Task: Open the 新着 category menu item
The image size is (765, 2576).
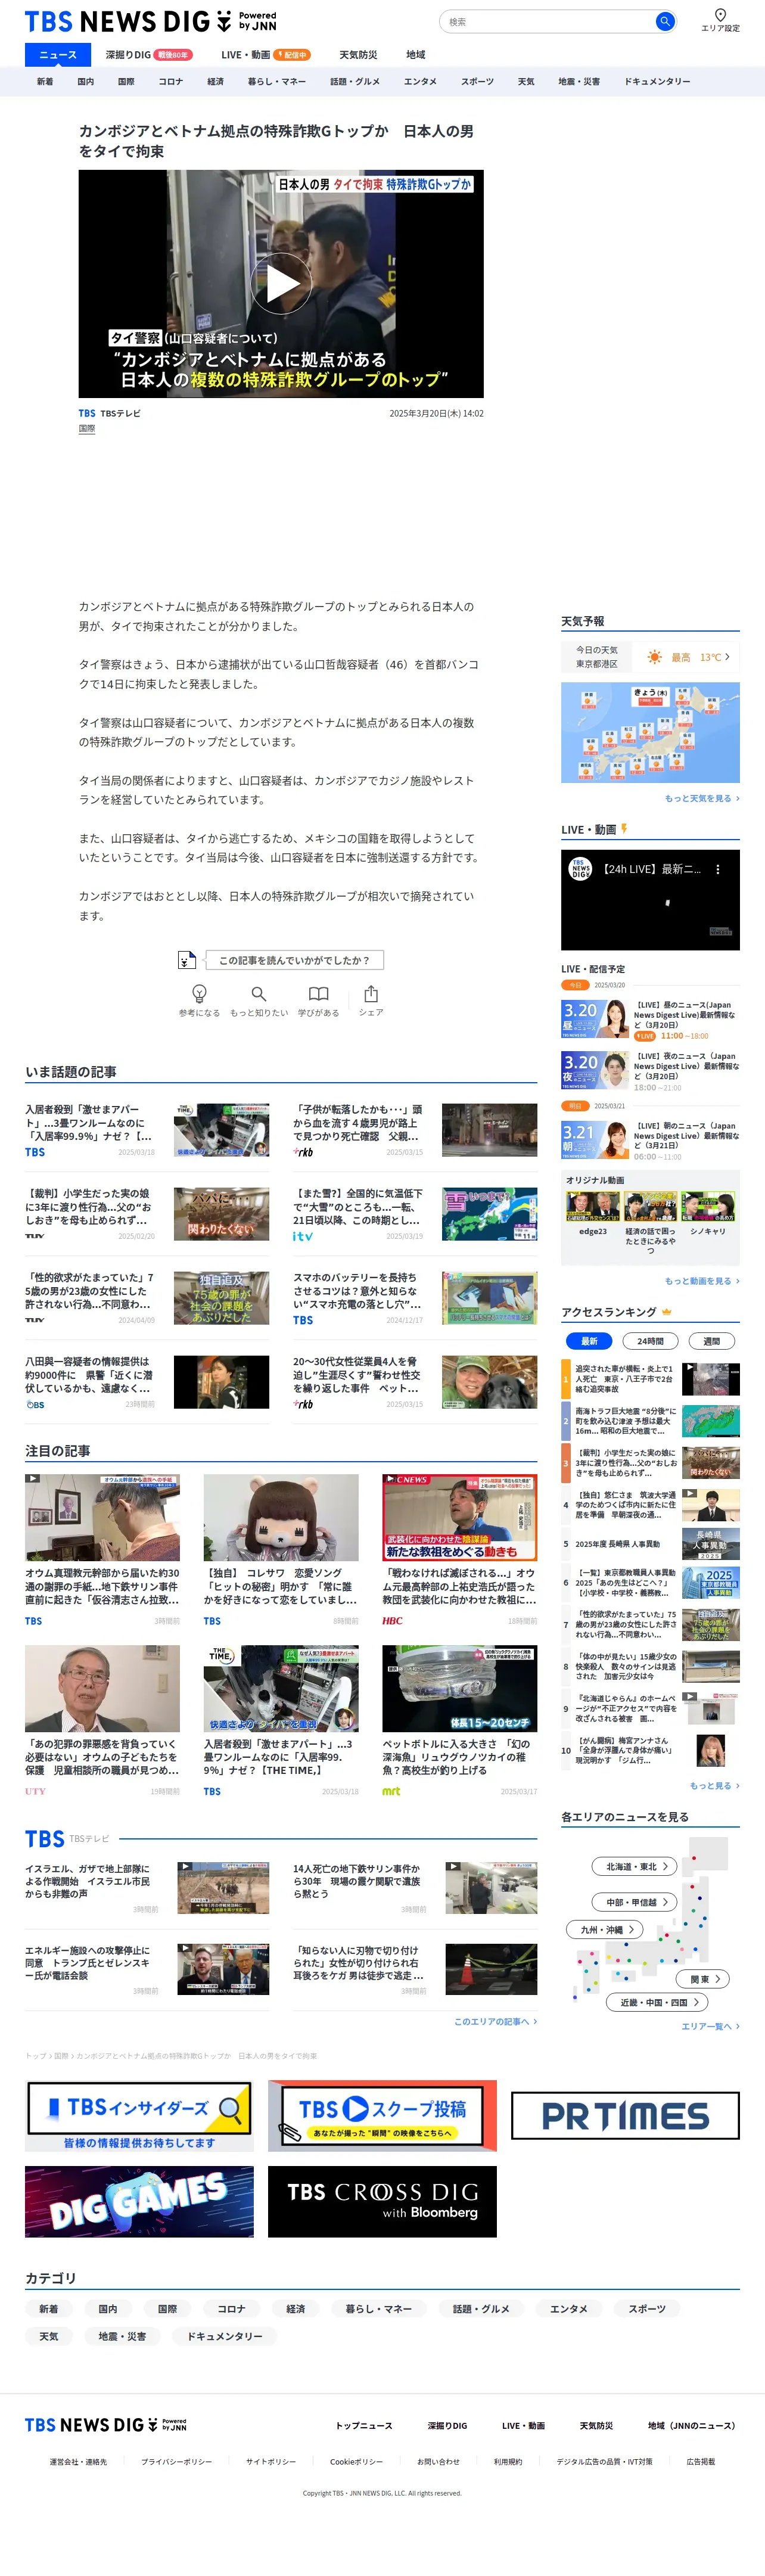Action: tap(45, 82)
